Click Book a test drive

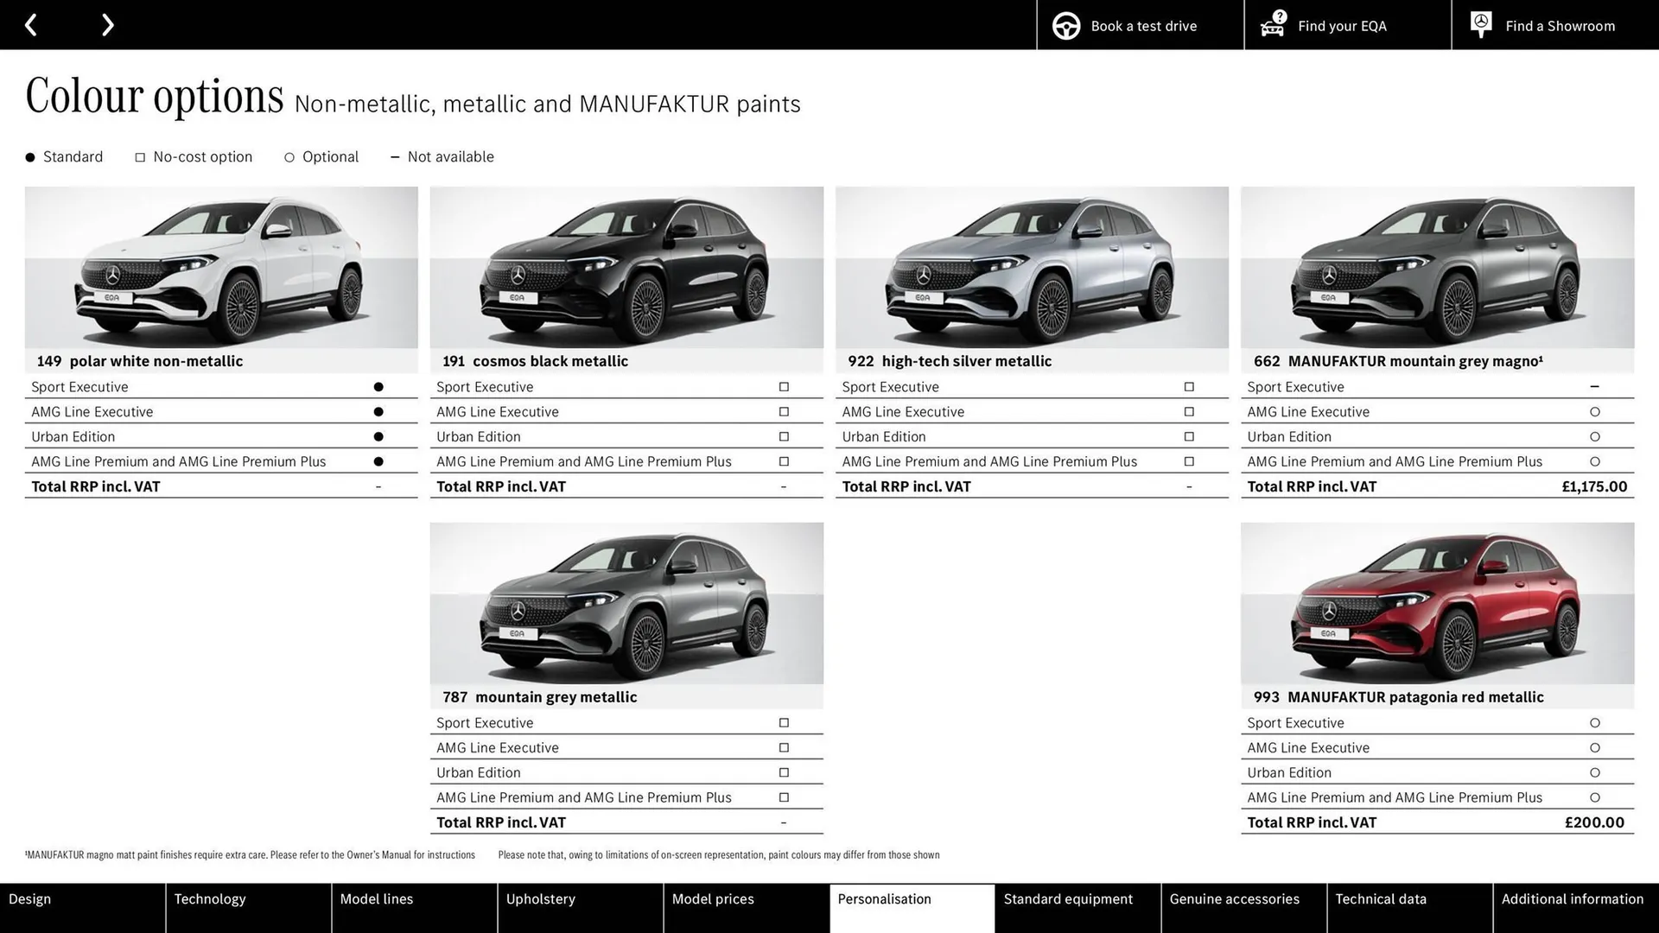click(x=1142, y=25)
